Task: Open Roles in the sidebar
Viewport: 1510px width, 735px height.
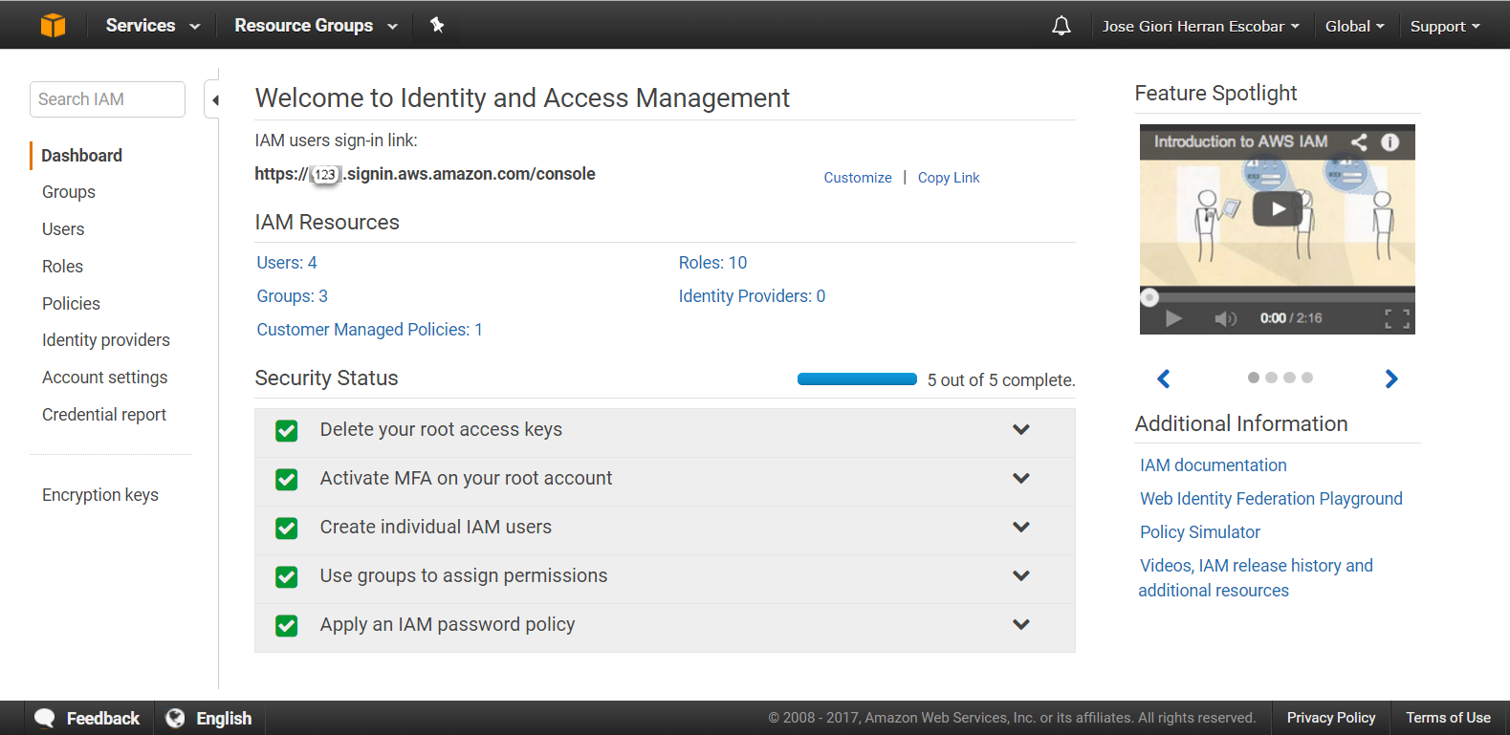Action: 62,267
